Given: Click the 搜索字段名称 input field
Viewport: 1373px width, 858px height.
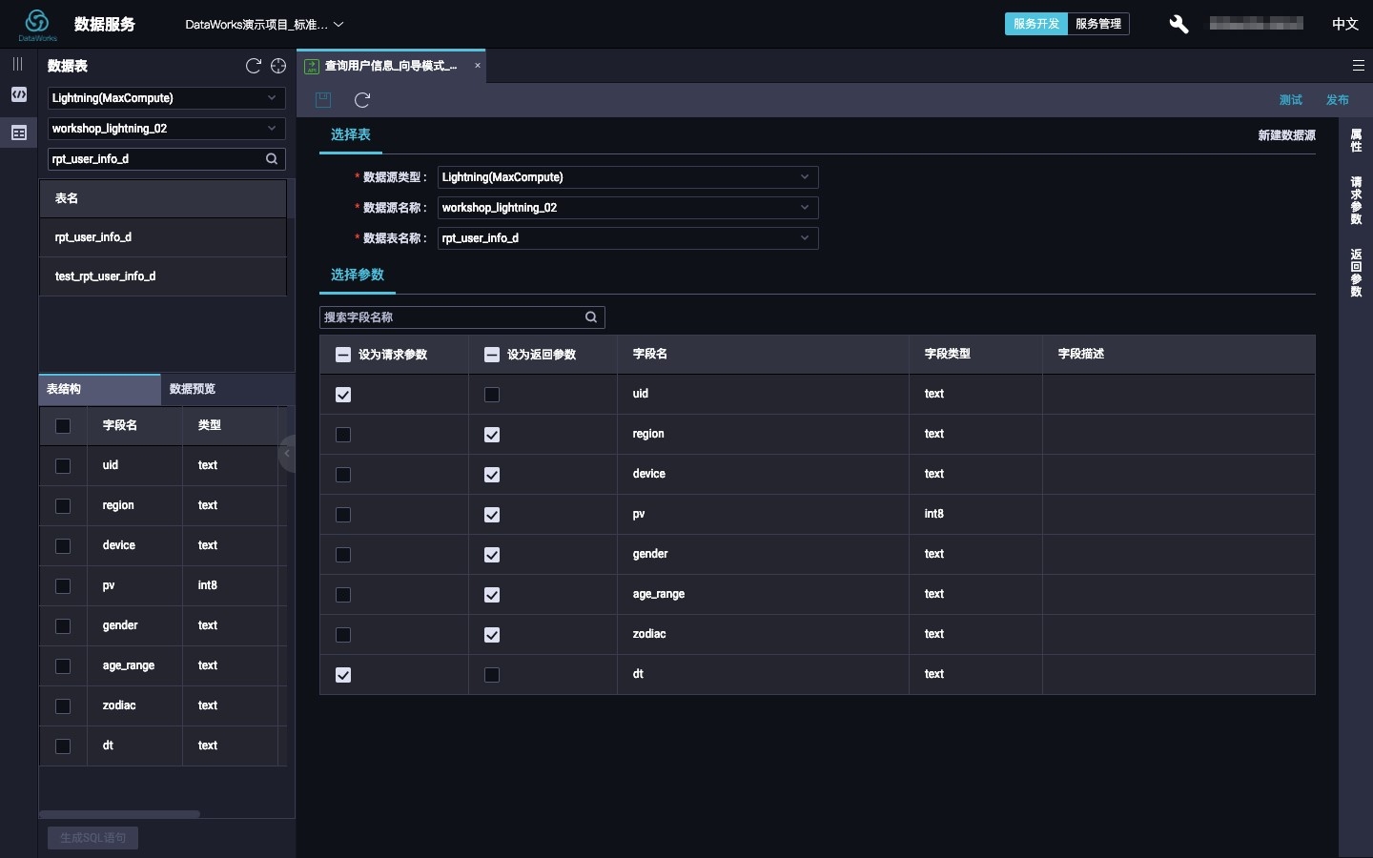Looking at the screenshot, I should pos(462,317).
